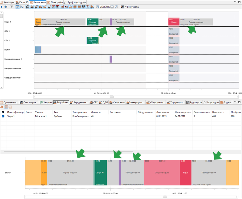Screen dimensions: 242x199
Task: Click the Дата начала column header
Action: pos(162,112)
